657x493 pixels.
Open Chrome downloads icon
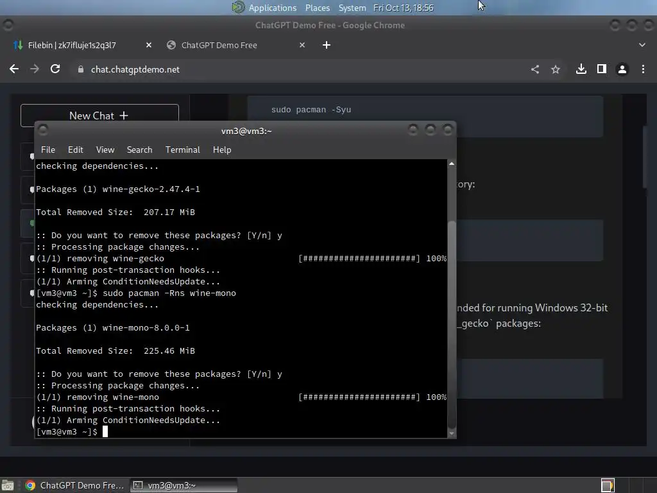tap(581, 69)
